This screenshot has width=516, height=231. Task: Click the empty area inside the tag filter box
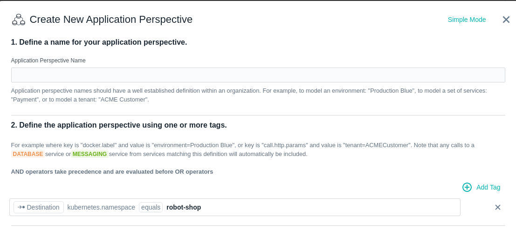[329, 207]
